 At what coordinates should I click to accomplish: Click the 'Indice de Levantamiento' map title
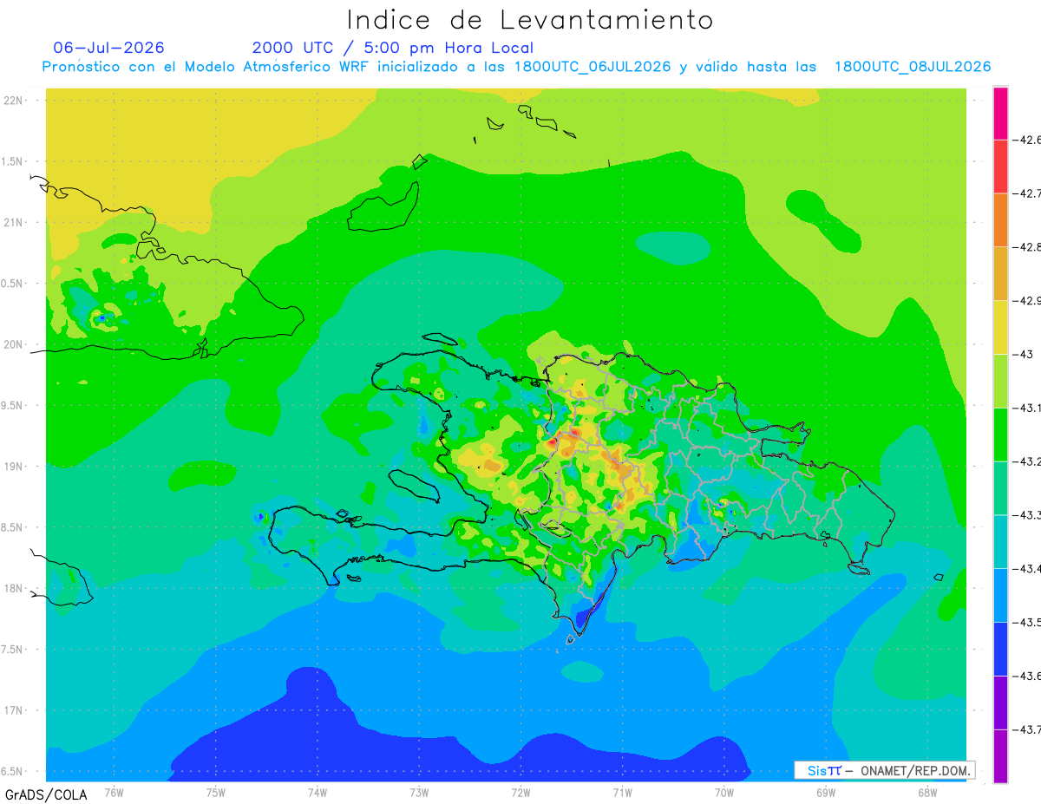tap(529, 19)
